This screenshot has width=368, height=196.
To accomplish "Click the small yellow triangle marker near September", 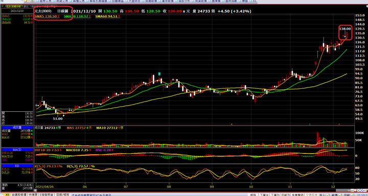I will tap(232, 124).
